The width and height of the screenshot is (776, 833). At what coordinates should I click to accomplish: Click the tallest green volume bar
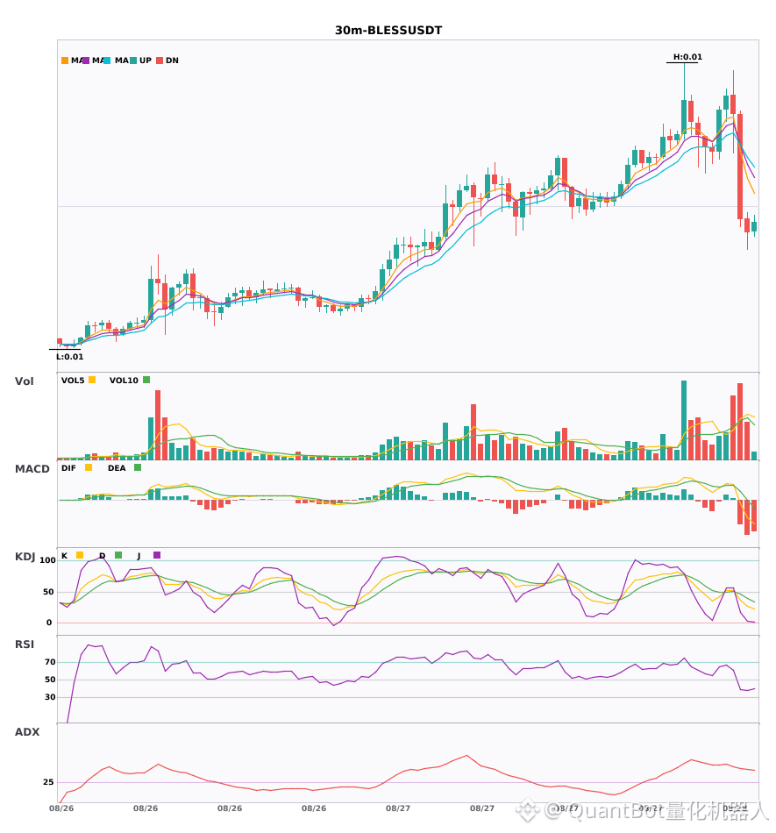click(684, 420)
